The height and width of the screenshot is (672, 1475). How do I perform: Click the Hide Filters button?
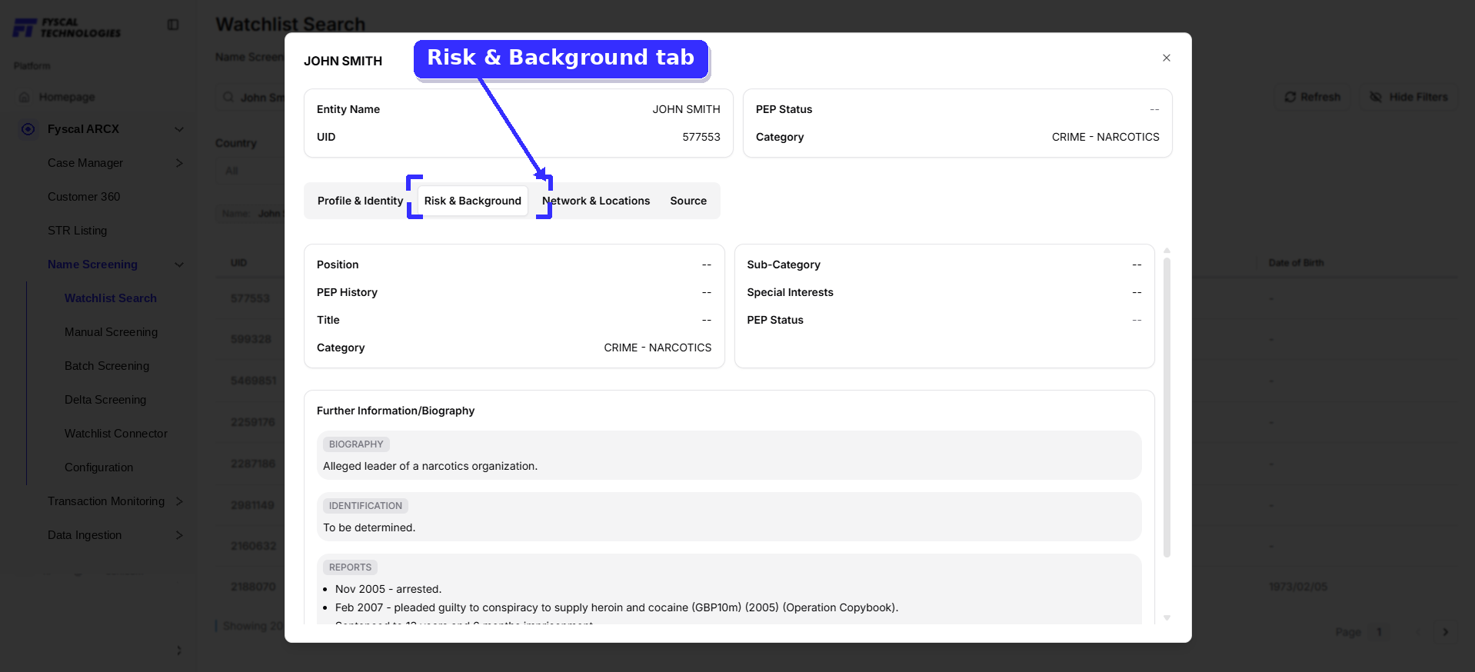pos(1409,97)
